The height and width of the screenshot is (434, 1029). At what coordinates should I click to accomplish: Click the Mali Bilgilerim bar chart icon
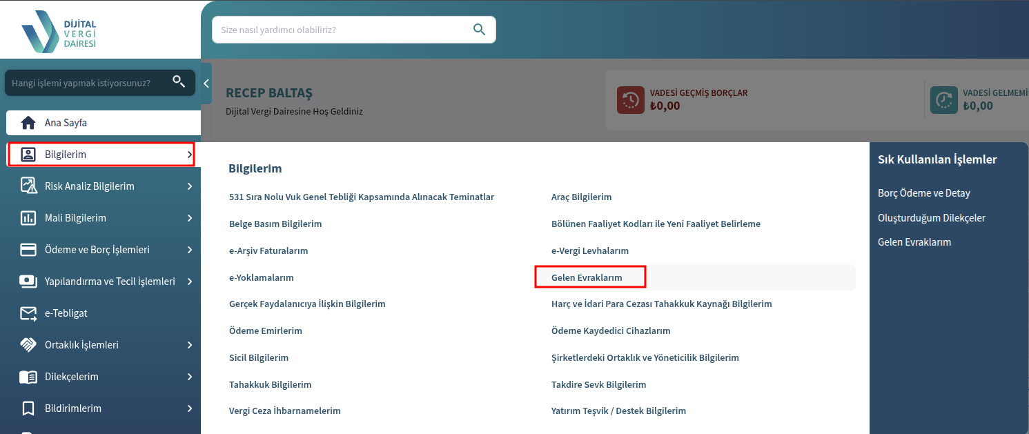point(28,218)
